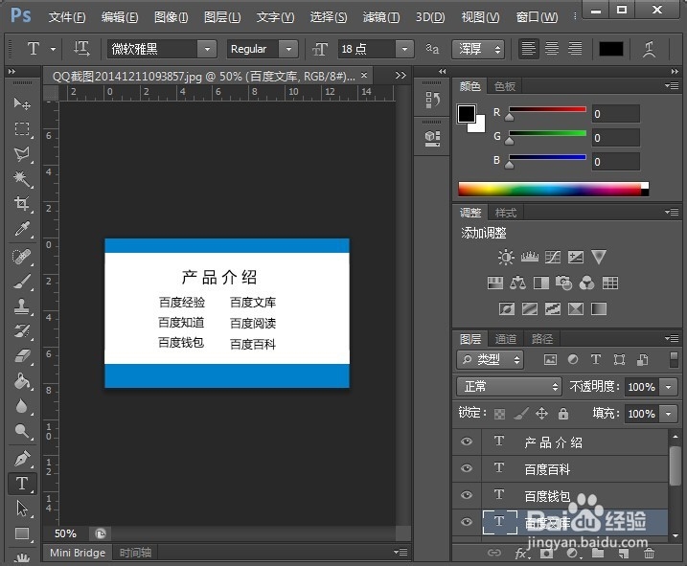Select the Move tool
Image resolution: width=687 pixels, height=566 pixels.
(21, 103)
